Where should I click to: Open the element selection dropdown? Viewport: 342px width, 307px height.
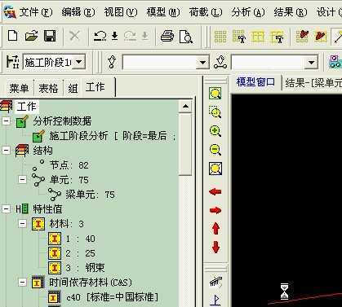[311, 63]
